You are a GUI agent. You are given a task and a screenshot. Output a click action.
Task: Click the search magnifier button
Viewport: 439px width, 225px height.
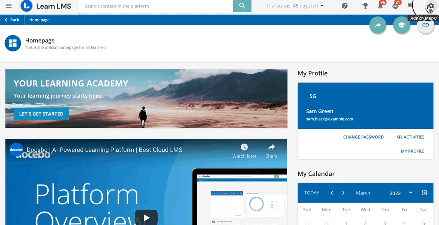[242, 6]
